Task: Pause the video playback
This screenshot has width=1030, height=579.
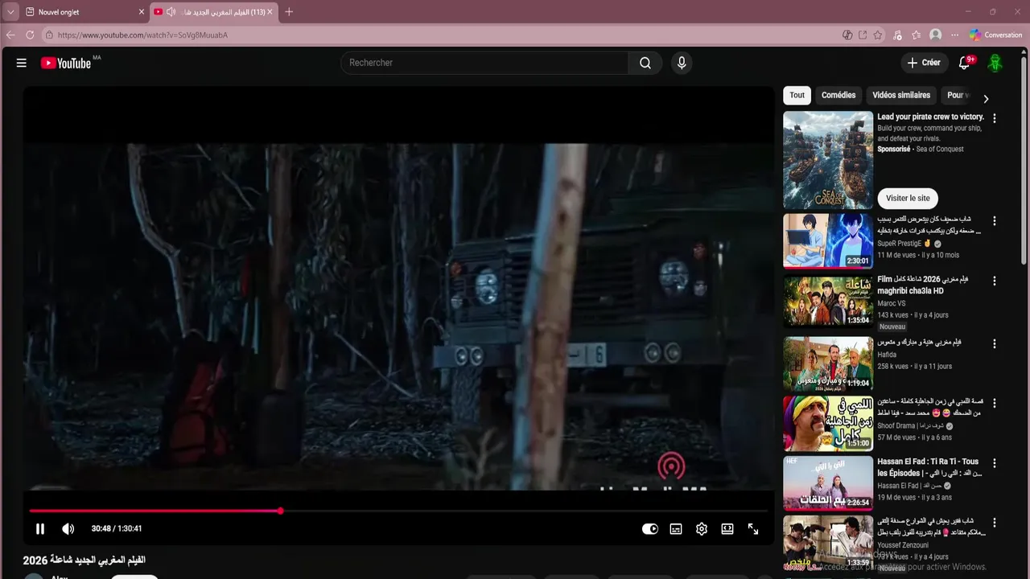Action: [40, 528]
